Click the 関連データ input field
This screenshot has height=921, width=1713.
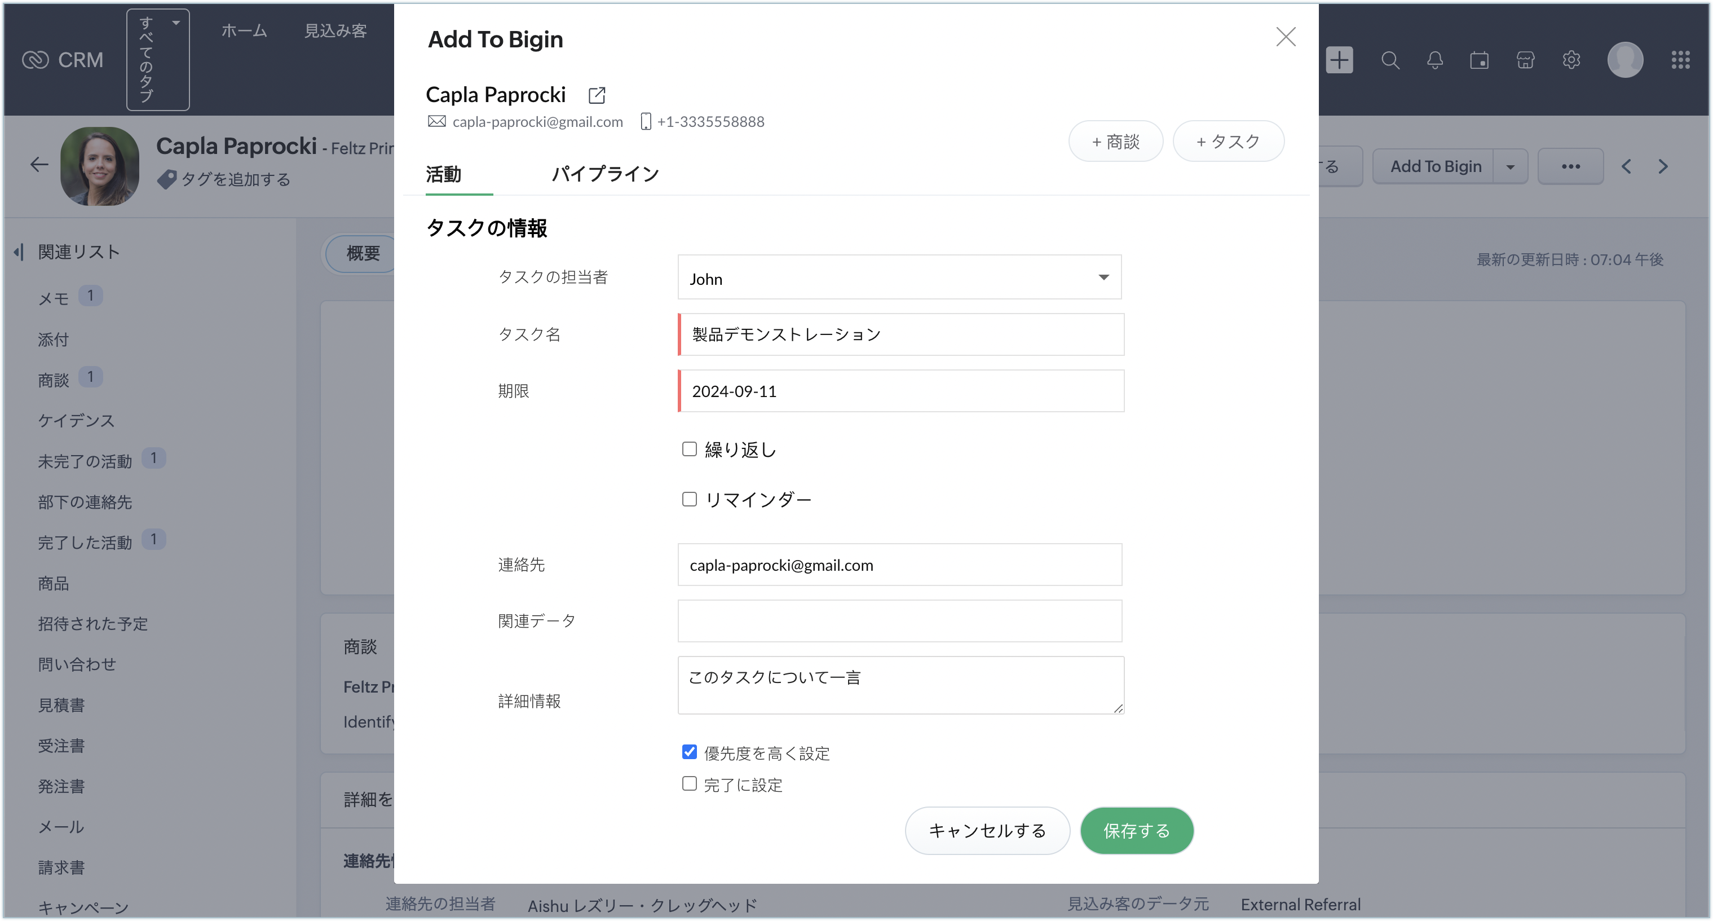[x=899, y=621]
